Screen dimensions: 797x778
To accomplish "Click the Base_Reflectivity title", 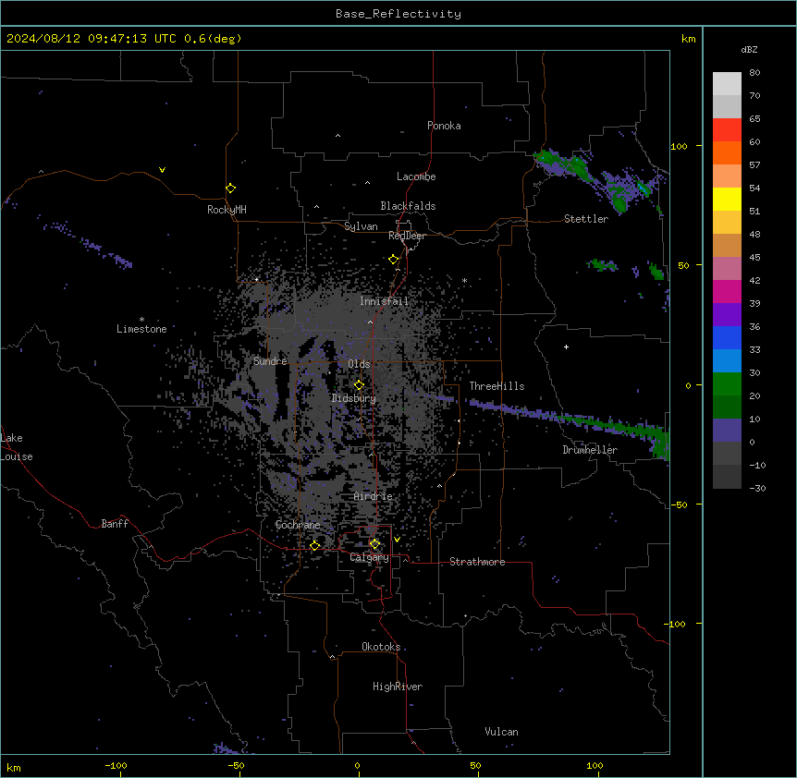I will point(398,14).
